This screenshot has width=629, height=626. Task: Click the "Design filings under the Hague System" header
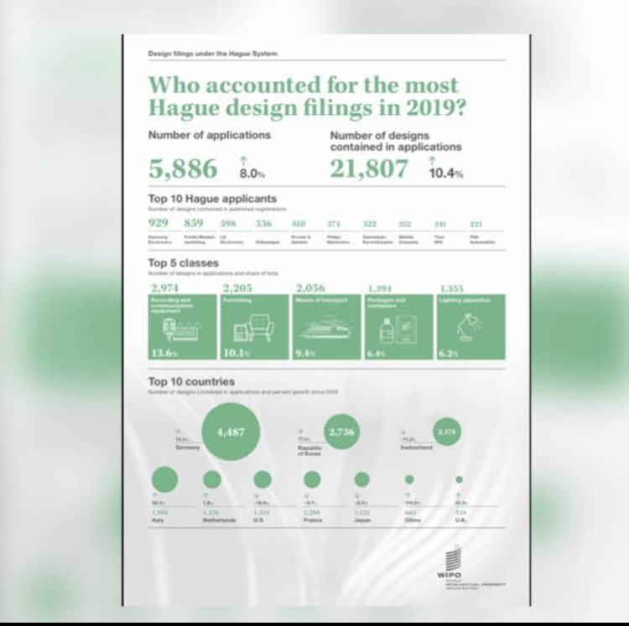(x=212, y=54)
